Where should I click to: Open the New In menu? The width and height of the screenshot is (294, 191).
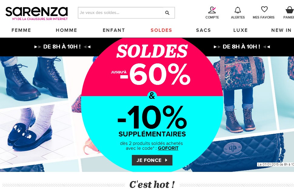(281, 30)
